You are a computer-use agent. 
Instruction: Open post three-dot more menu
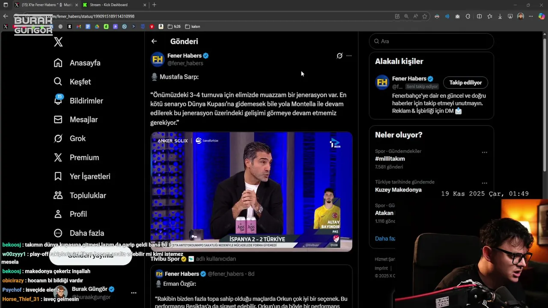[349, 56]
